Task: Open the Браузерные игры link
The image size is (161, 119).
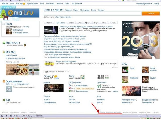Action: click(x=149, y=100)
